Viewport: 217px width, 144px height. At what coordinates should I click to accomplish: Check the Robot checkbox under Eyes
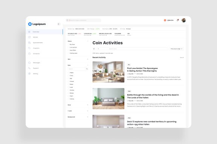coord(68,84)
